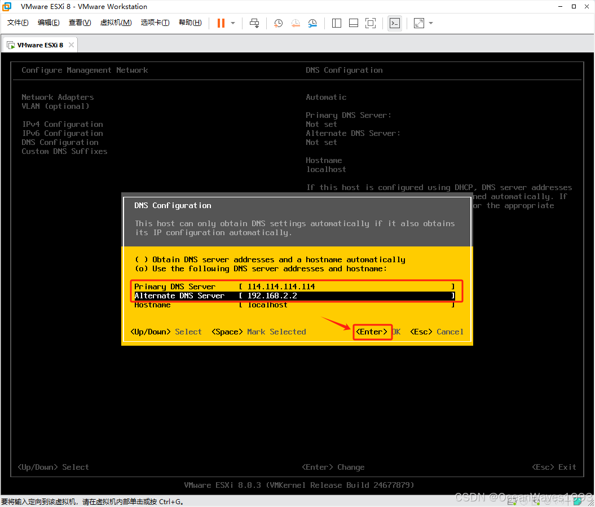
Task: Open the power options dropdown arrow next to pause
Action: point(233,23)
